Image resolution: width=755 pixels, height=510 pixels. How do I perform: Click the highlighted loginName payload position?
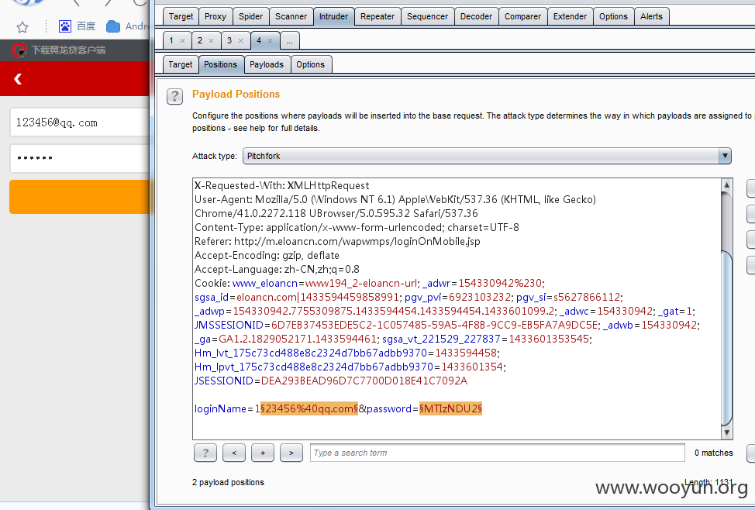point(309,408)
